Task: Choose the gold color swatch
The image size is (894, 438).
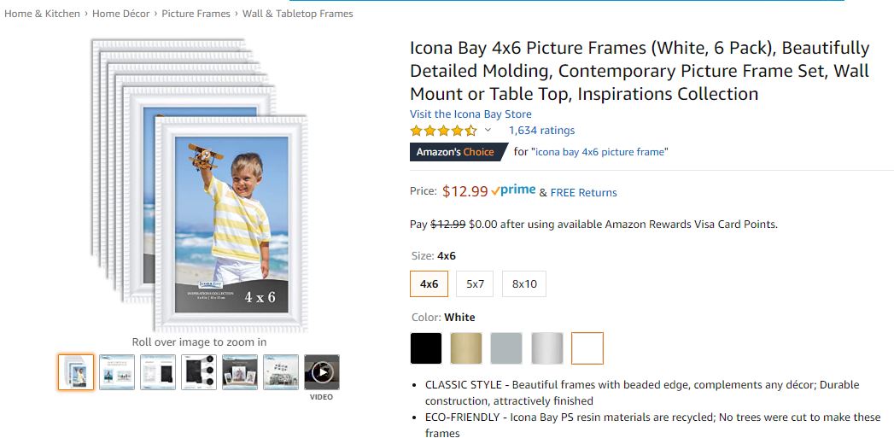Action: point(466,348)
